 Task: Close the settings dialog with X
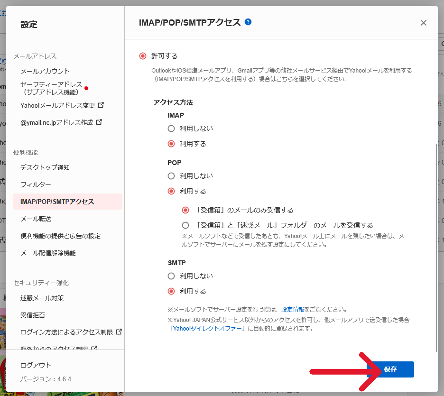pyautogui.click(x=424, y=23)
